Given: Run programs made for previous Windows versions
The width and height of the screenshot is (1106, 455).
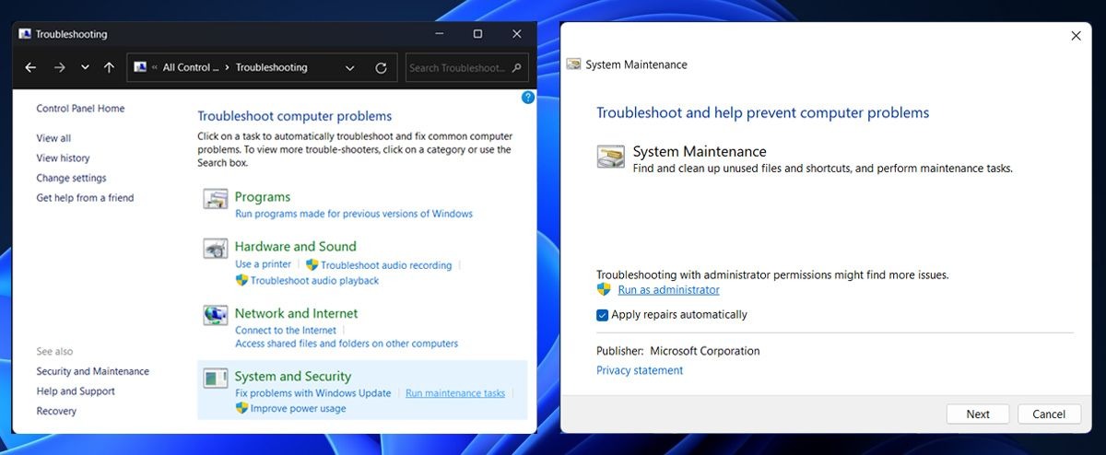Looking at the screenshot, I should pyautogui.click(x=354, y=214).
